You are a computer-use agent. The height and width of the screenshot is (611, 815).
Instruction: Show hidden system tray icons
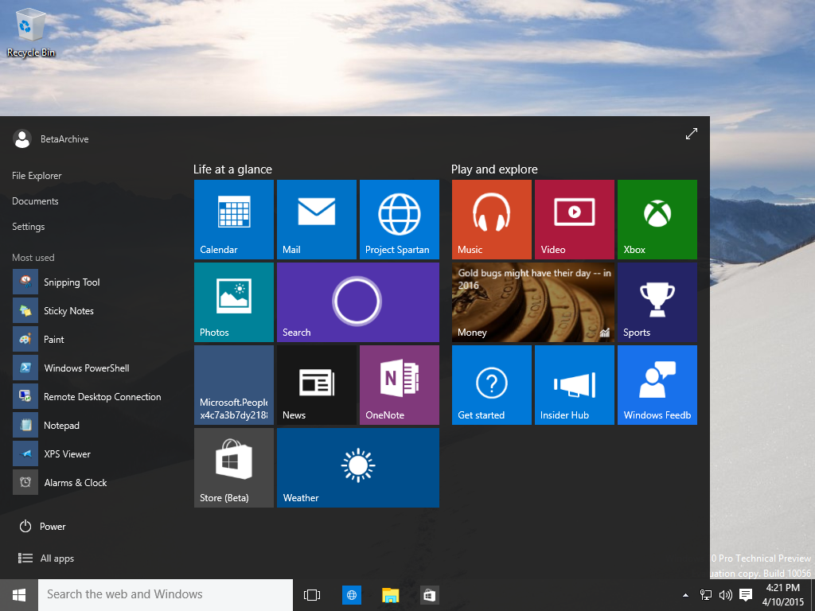tap(685, 595)
